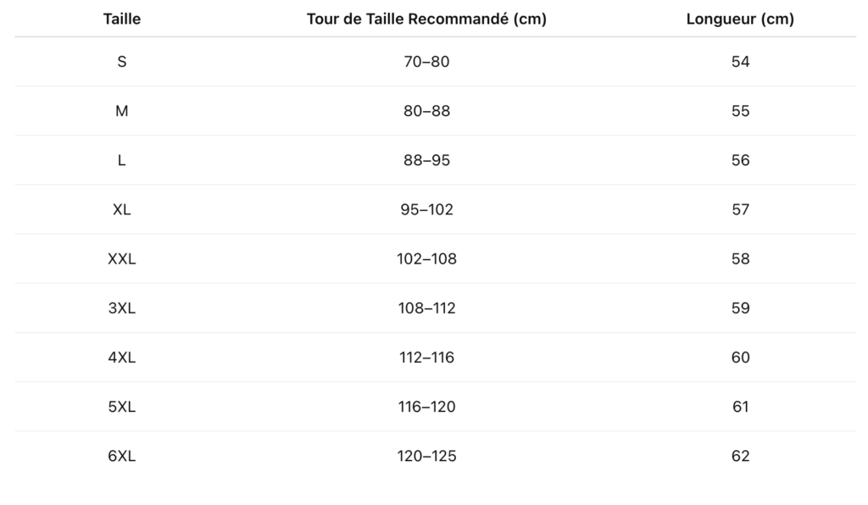Screen dimensions: 868x505
Task: Select the M size cell
Action: (122, 111)
